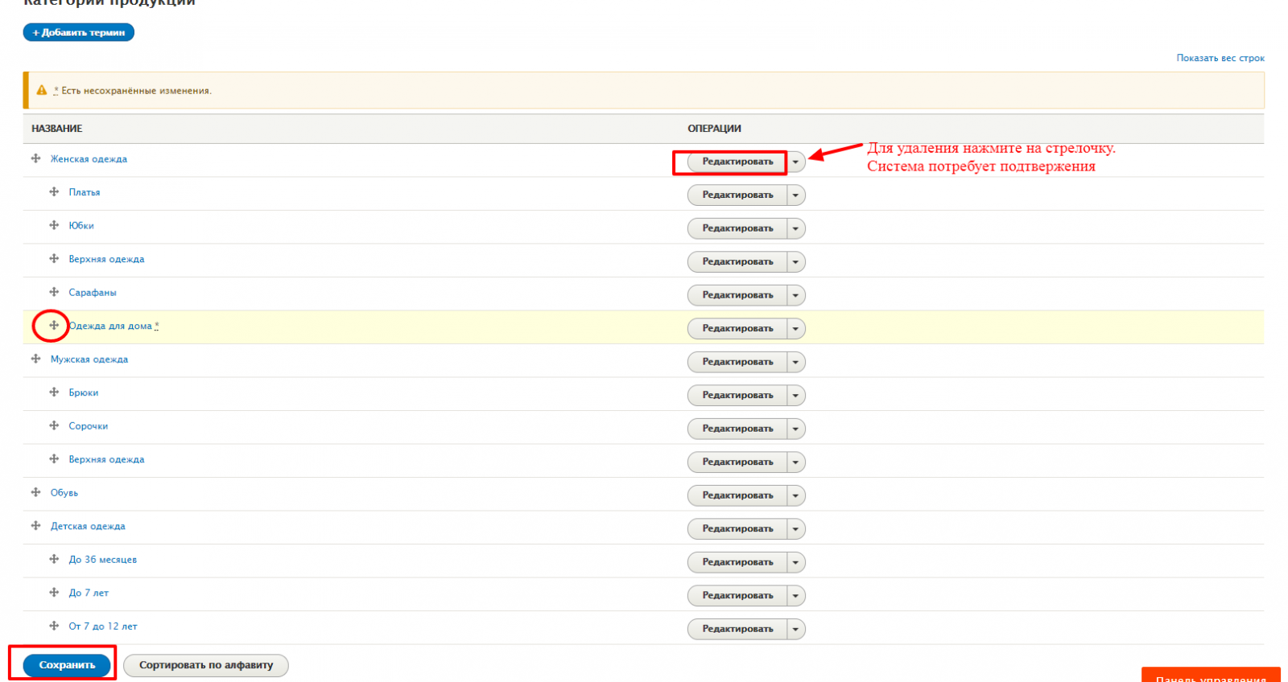
Task: Click Редактировать in Юбки row
Action: [x=737, y=228]
